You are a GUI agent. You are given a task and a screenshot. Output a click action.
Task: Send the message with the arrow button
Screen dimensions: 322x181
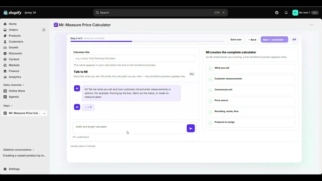click(191, 128)
